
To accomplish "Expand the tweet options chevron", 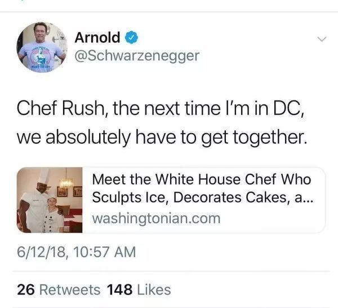I will tap(321, 39).
